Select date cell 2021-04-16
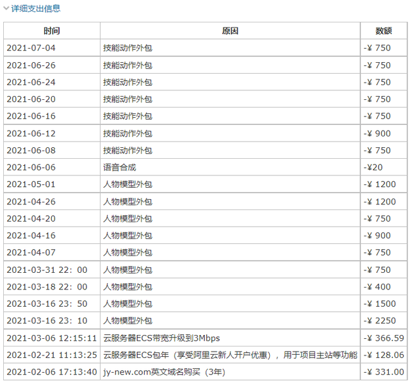This screenshot has width=410, height=383. pos(52,236)
